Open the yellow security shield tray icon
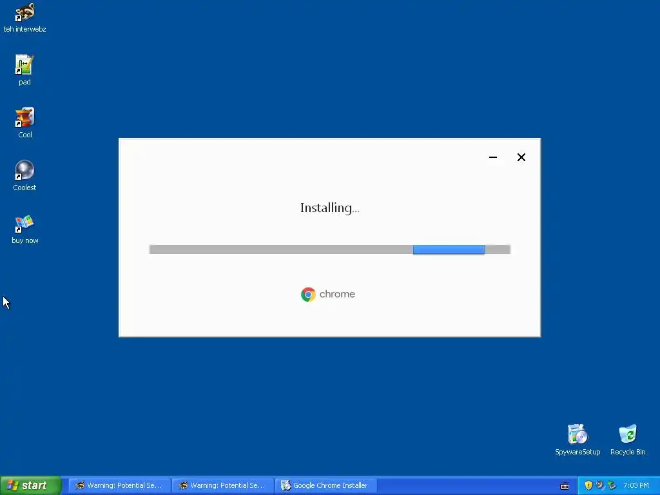 [x=588, y=485]
